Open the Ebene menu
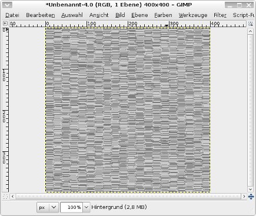Viewport: 256px width, 216px height. click(x=139, y=15)
